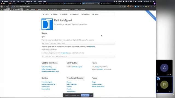Open the Directory navigation item
175x98 pixels.
[64, 14]
